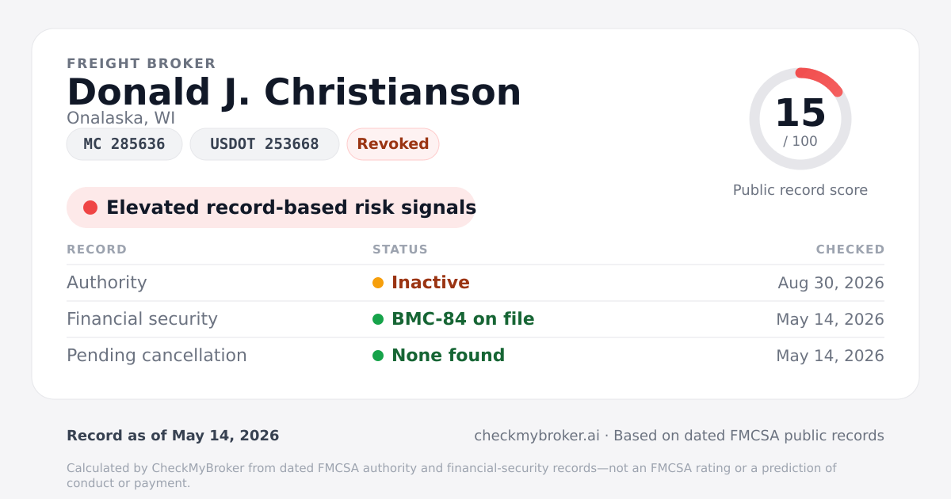The width and height of the screenshot is (951, 499).
Task: Click the Aug 30, 2026 checked date
Action: pyautogui.click(x=831, y=283)
